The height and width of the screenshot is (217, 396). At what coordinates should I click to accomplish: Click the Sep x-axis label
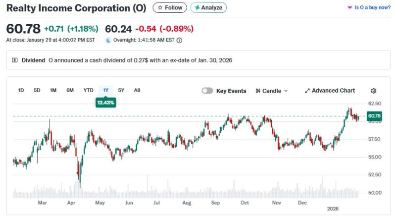pos(215,203)
